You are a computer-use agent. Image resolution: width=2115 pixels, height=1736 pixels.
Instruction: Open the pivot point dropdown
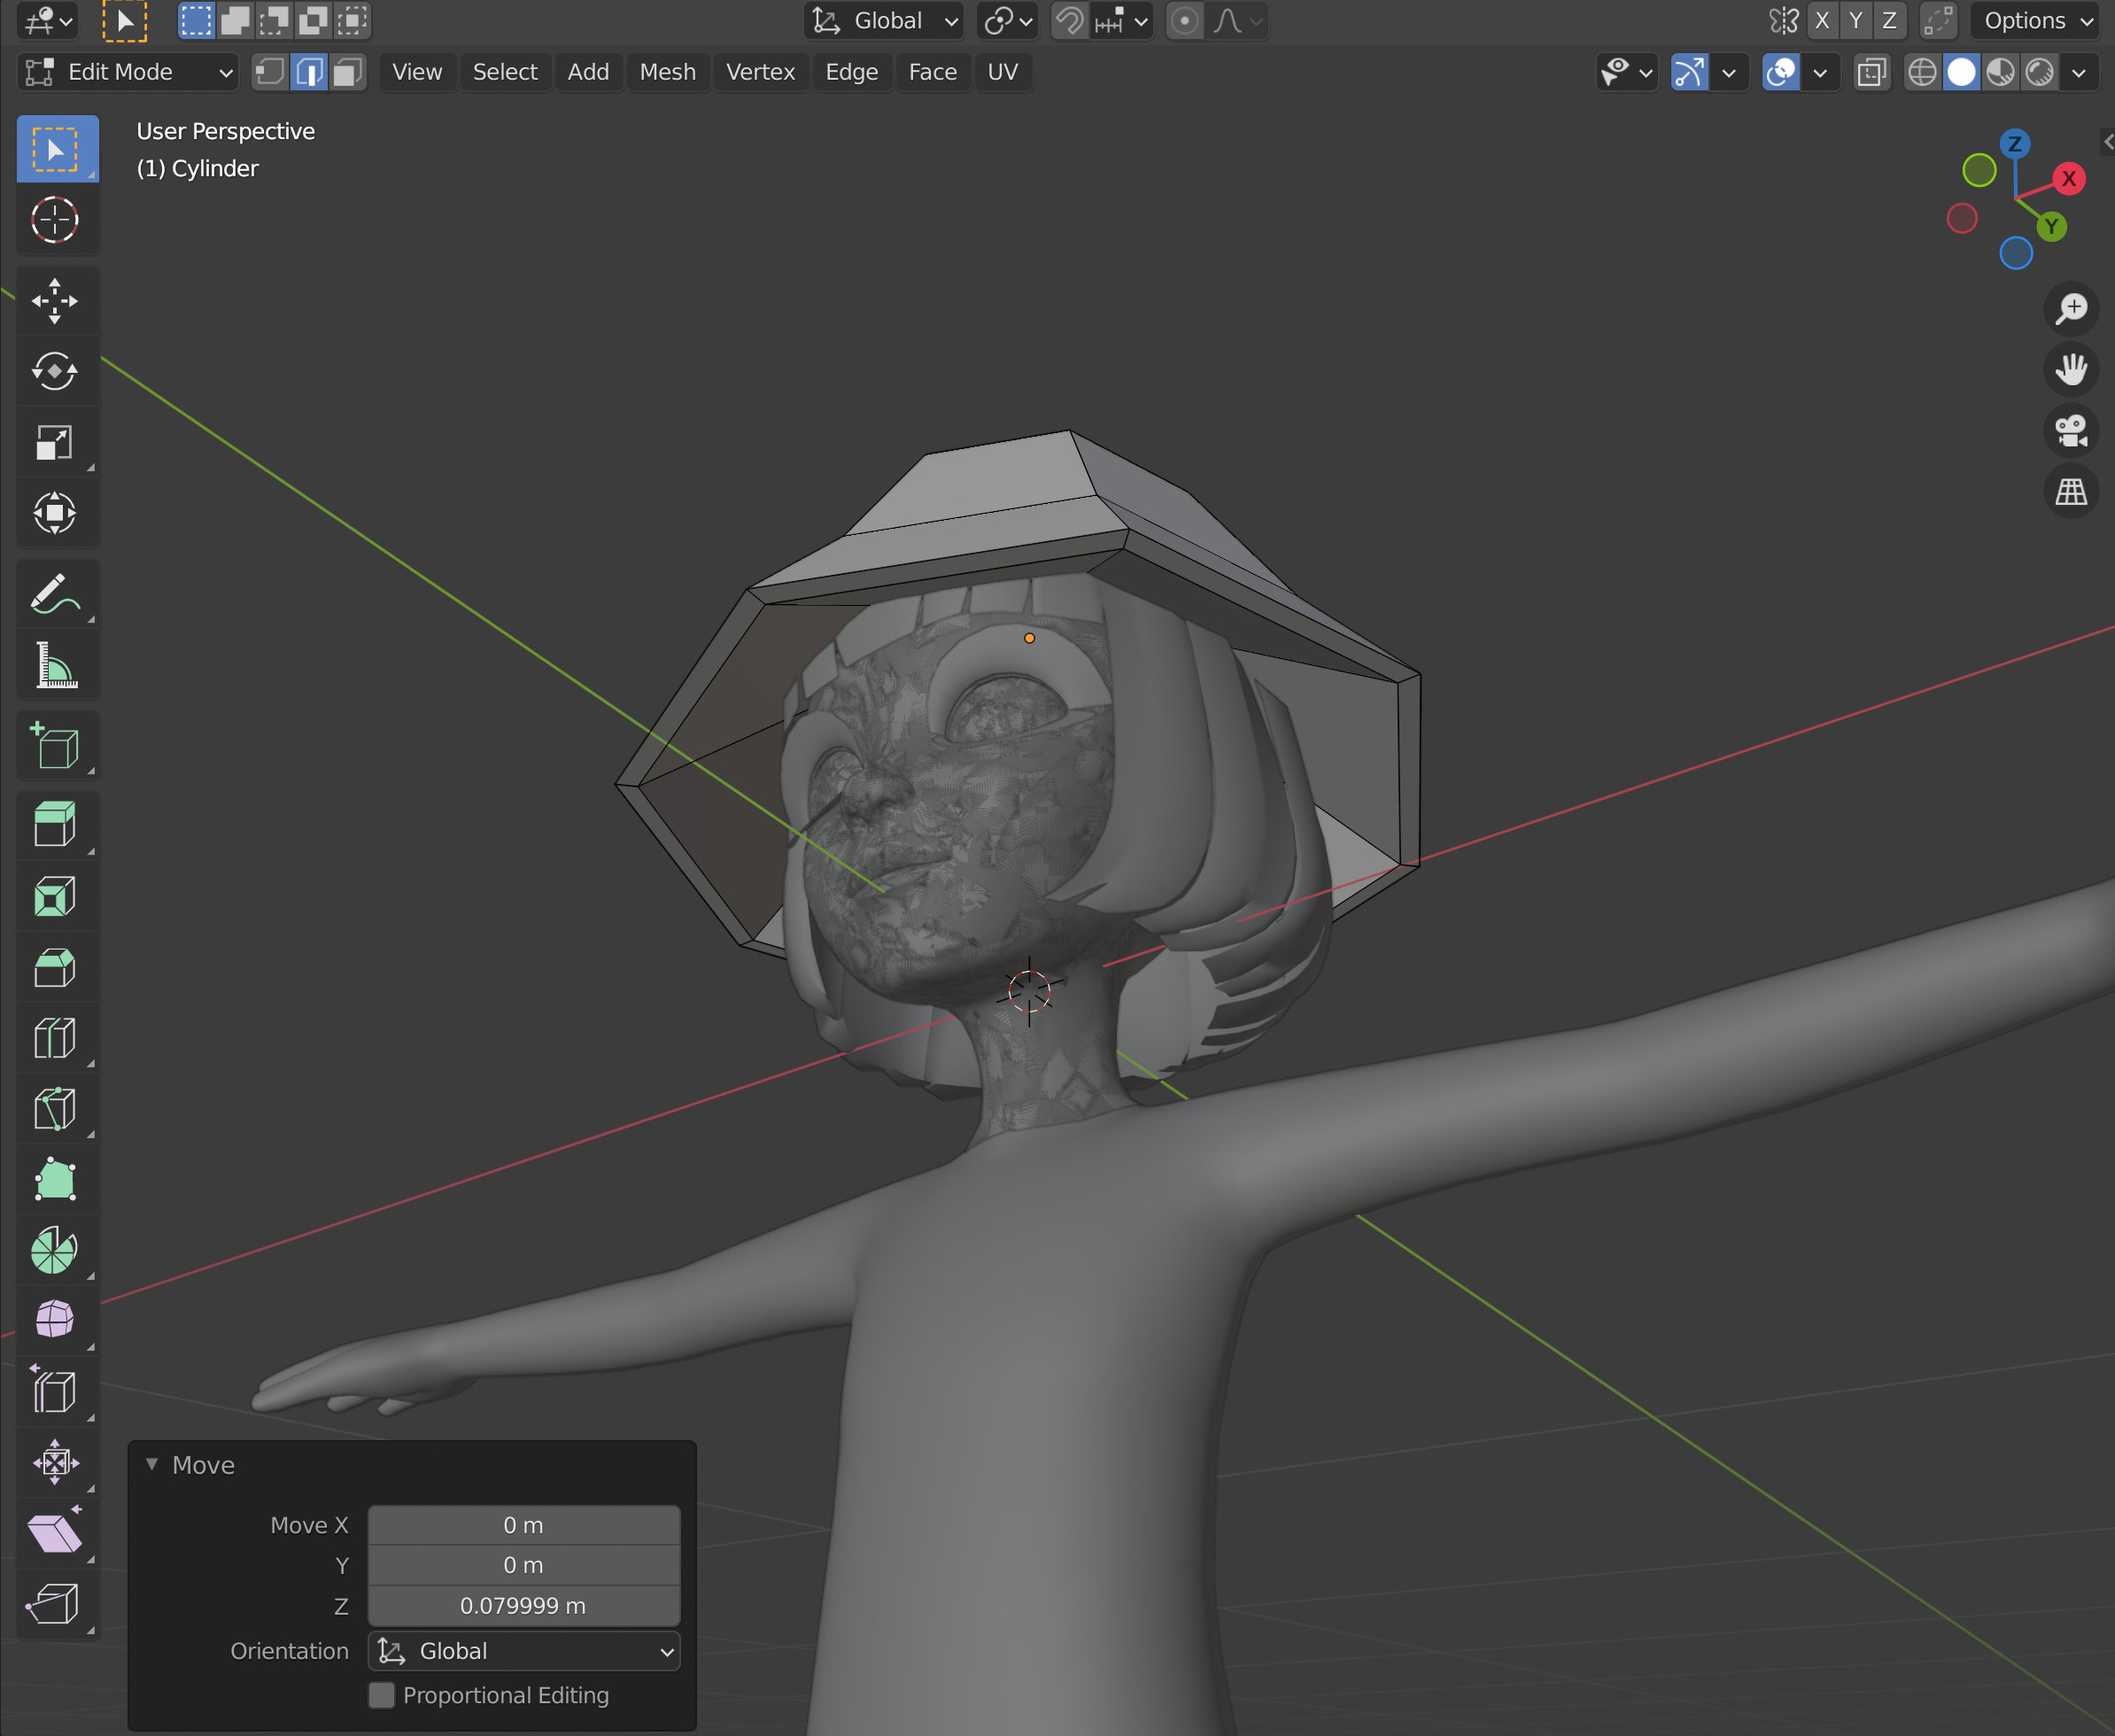[x=1007, y=20]
